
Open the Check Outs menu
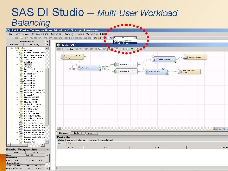point(40,34)
